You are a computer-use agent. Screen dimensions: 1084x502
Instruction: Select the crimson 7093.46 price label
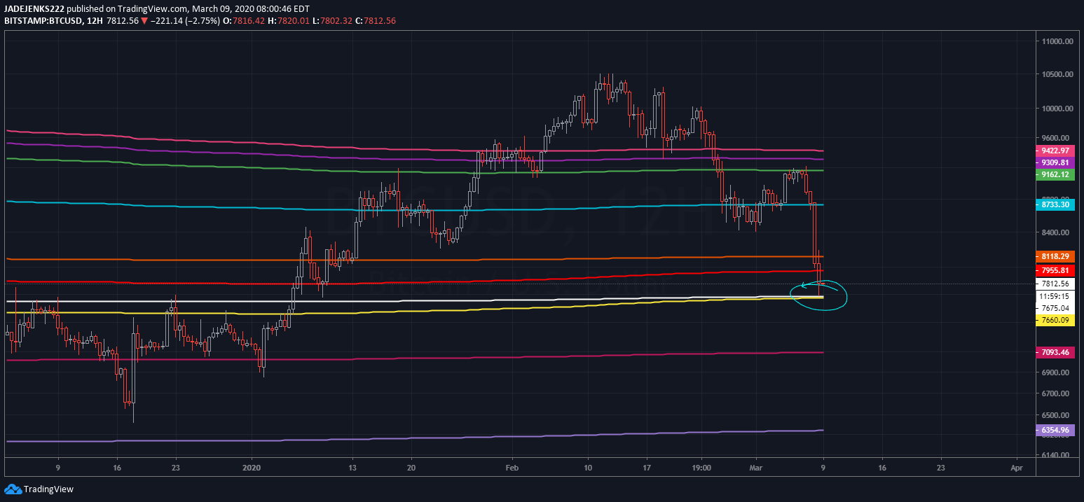(x=1054, y=352)
